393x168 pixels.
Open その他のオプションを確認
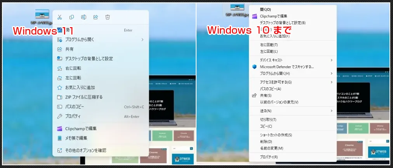click(x=85, y=150)
